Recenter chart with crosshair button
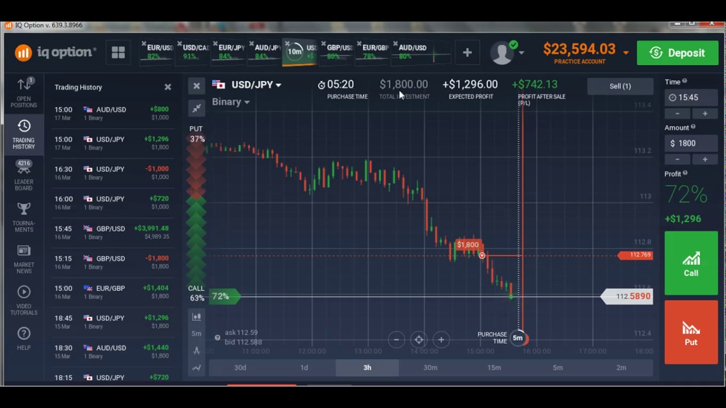726x408 pixels. [419, 339]
